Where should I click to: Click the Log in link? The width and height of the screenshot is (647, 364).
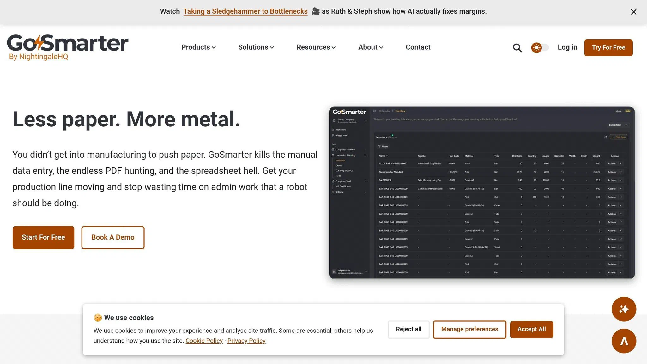567,47
